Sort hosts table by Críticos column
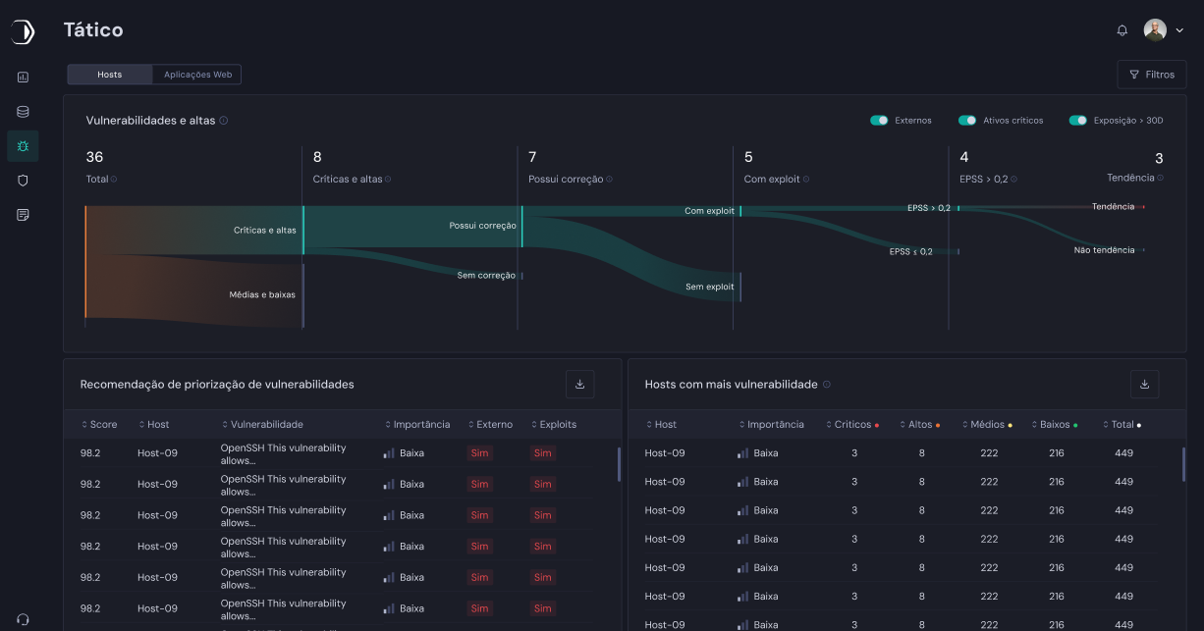The height and width of the screenshot is (631, 1204). pyautogui.click(x=851, y=425)
